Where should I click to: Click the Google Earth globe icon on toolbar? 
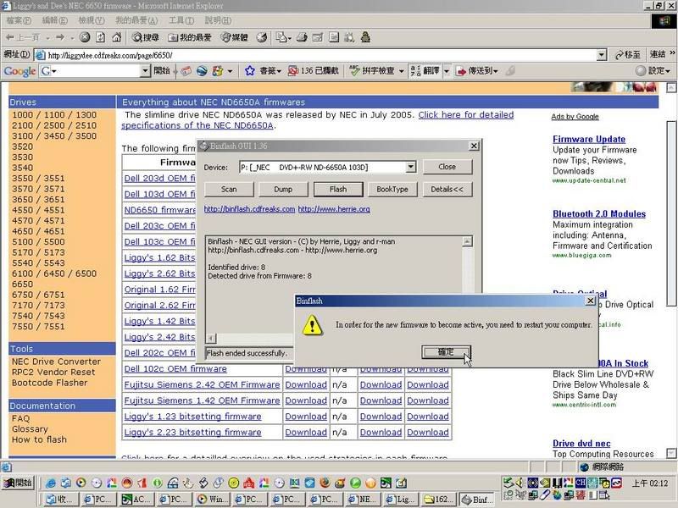pos(202,71)
